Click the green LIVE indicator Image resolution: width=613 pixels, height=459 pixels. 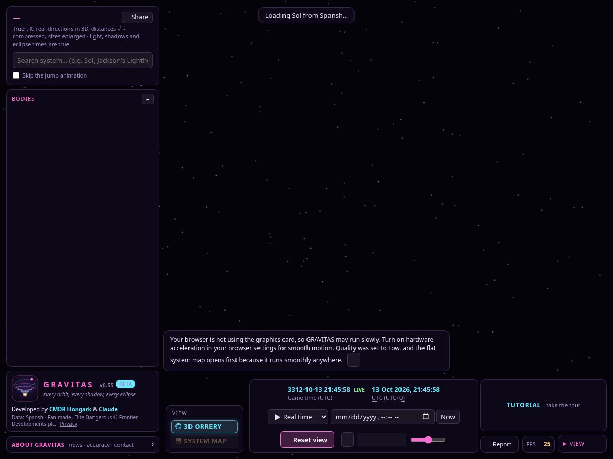[x=359, y=390]
